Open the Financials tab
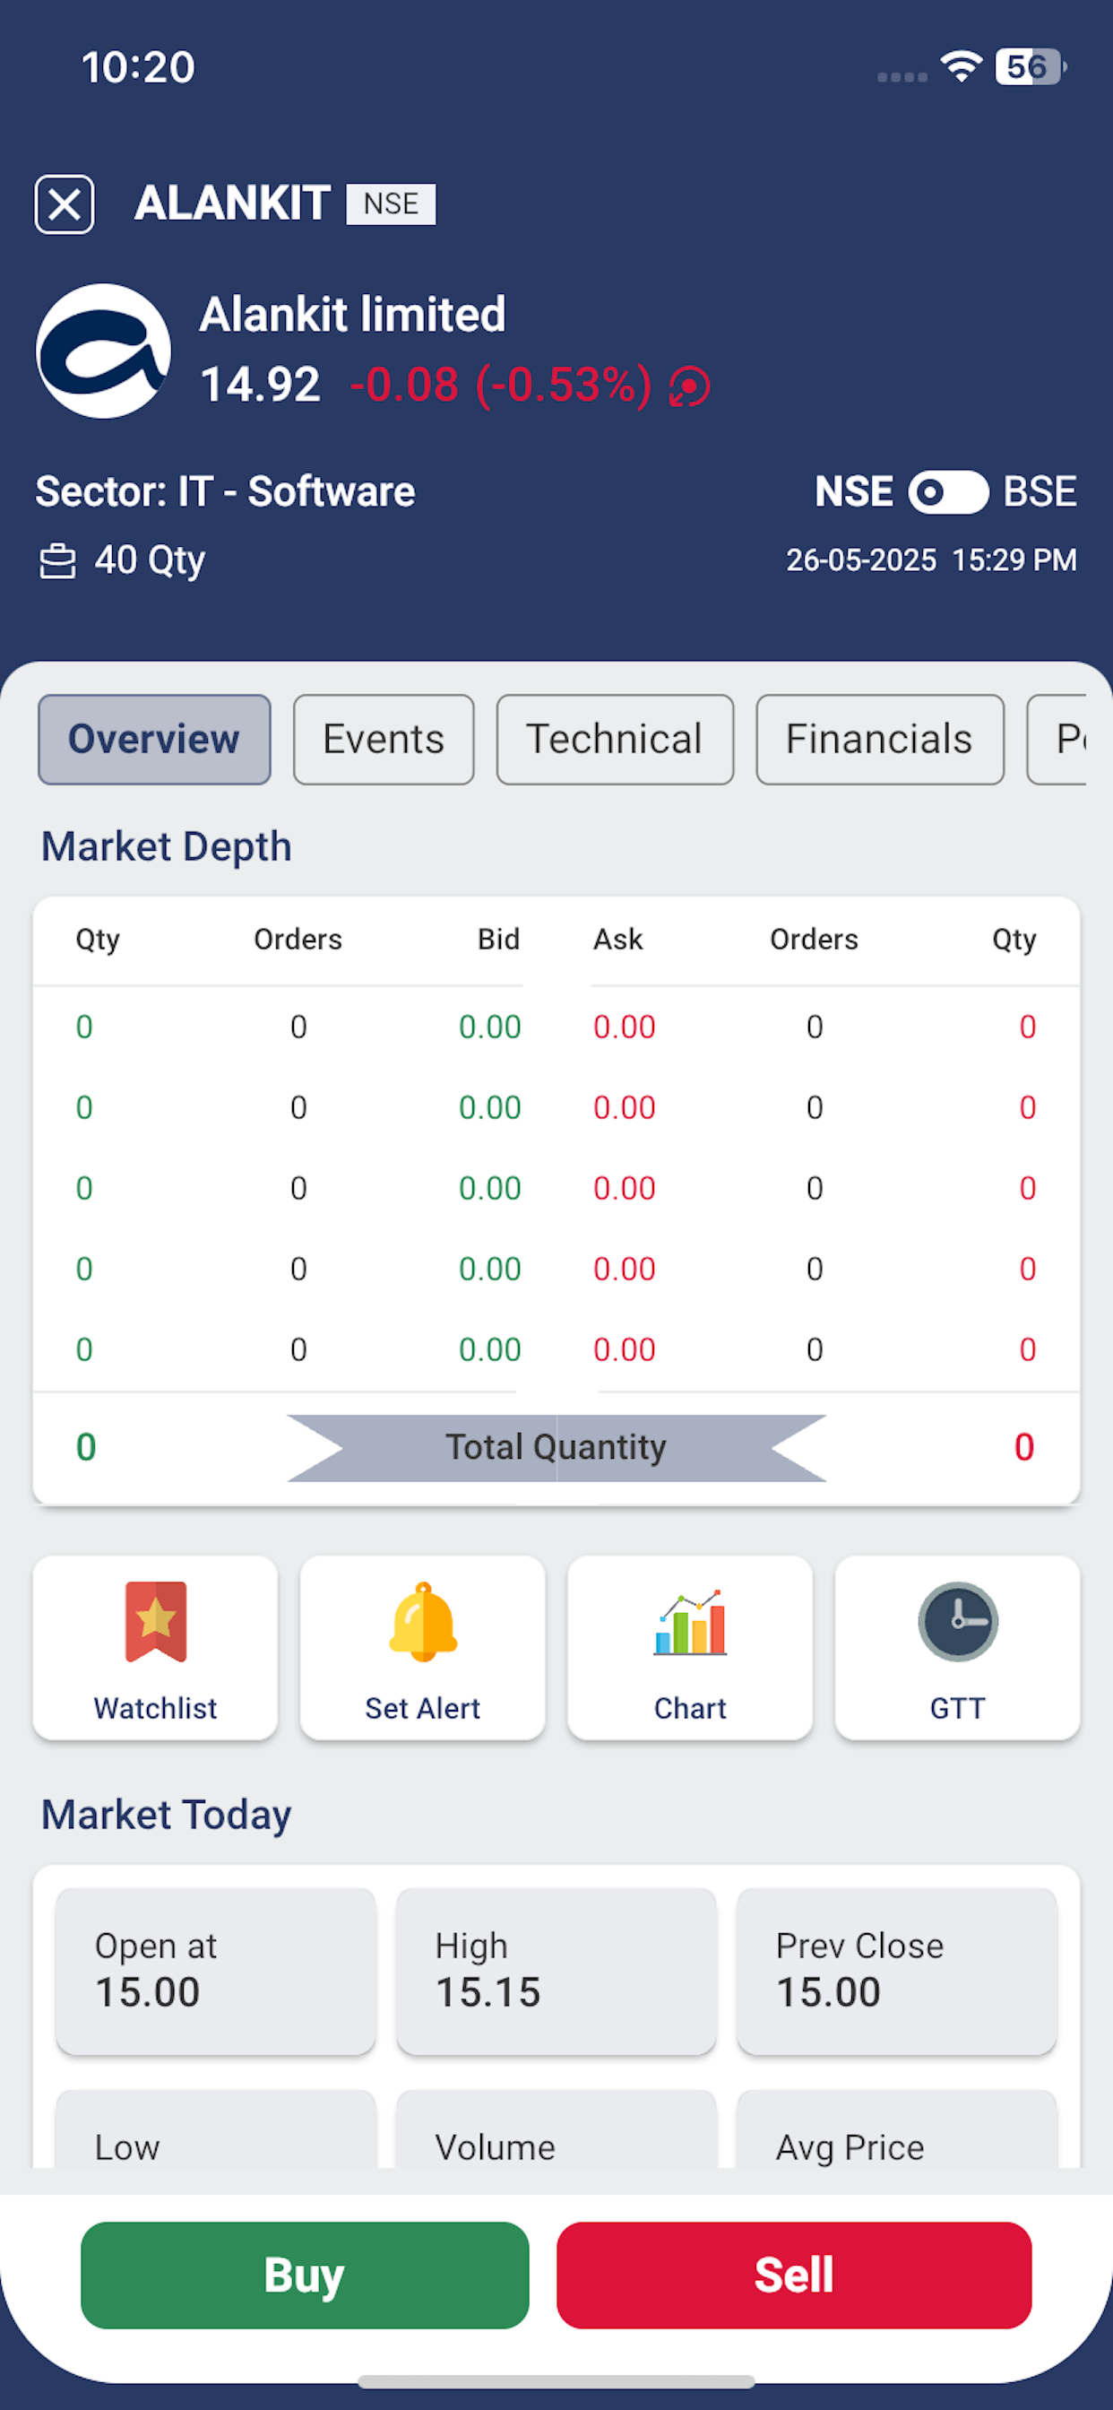Viewport: 1113px width, 2410px height. (x=879, y=739)
